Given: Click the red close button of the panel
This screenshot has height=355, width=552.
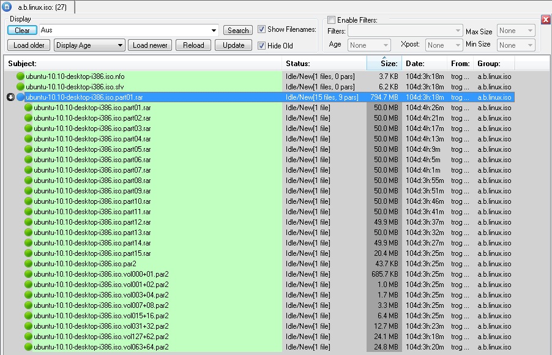Looking at the screenshot, I should [546, 20].
